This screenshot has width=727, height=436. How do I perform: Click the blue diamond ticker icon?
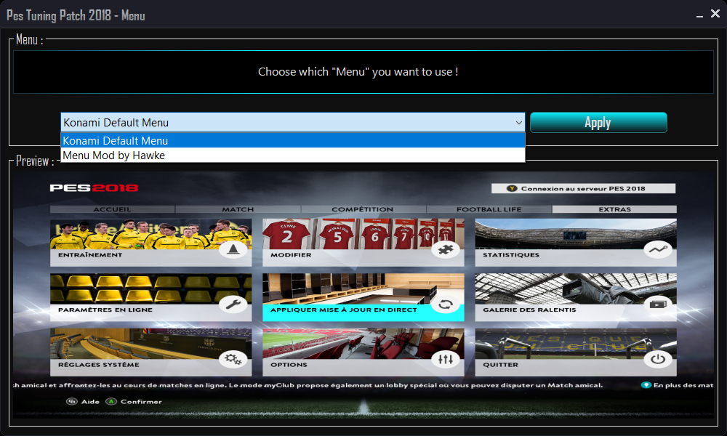tap(646, 385)
